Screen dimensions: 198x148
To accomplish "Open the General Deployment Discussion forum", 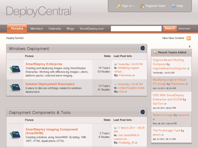I will click(50, 84).
